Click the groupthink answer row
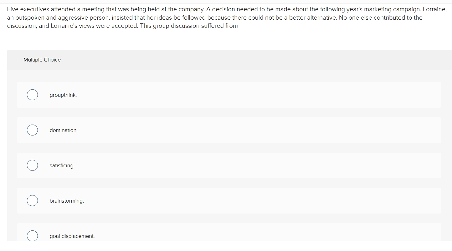452x251 pixels. [x=219, y=95]
